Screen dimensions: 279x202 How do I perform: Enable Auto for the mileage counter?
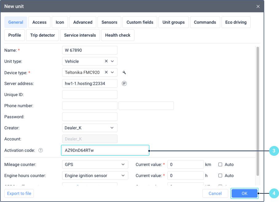coord(221,164)
